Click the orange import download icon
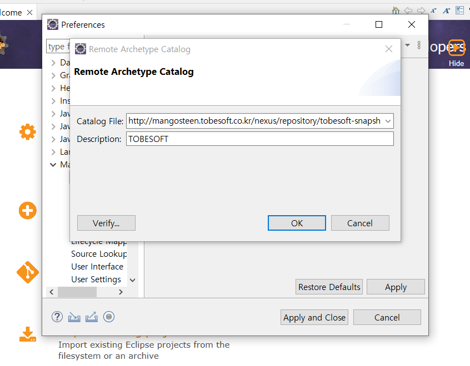This screenshot has width=470, height=366. point(28,334)
